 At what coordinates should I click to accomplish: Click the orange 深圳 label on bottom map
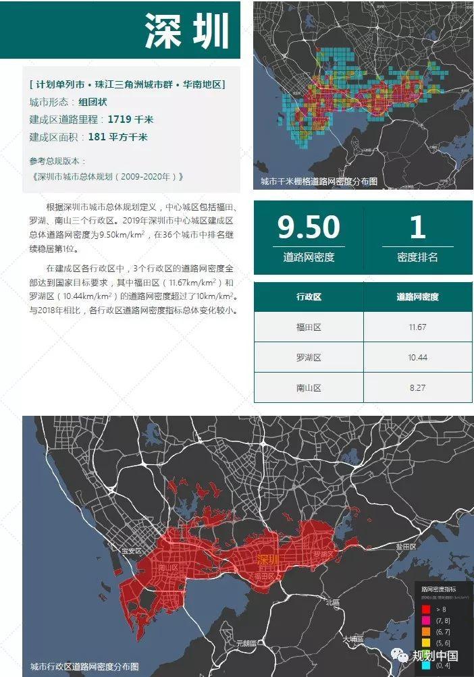pos(268,560)
